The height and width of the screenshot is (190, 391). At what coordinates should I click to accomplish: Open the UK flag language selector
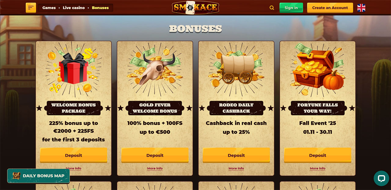point(361,8)
